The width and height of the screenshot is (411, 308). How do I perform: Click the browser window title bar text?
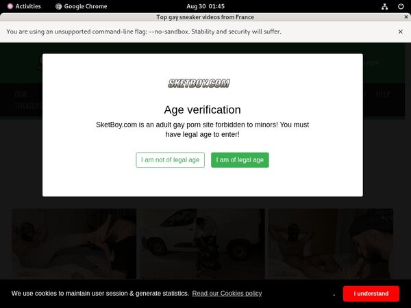[x=205, y=18]
